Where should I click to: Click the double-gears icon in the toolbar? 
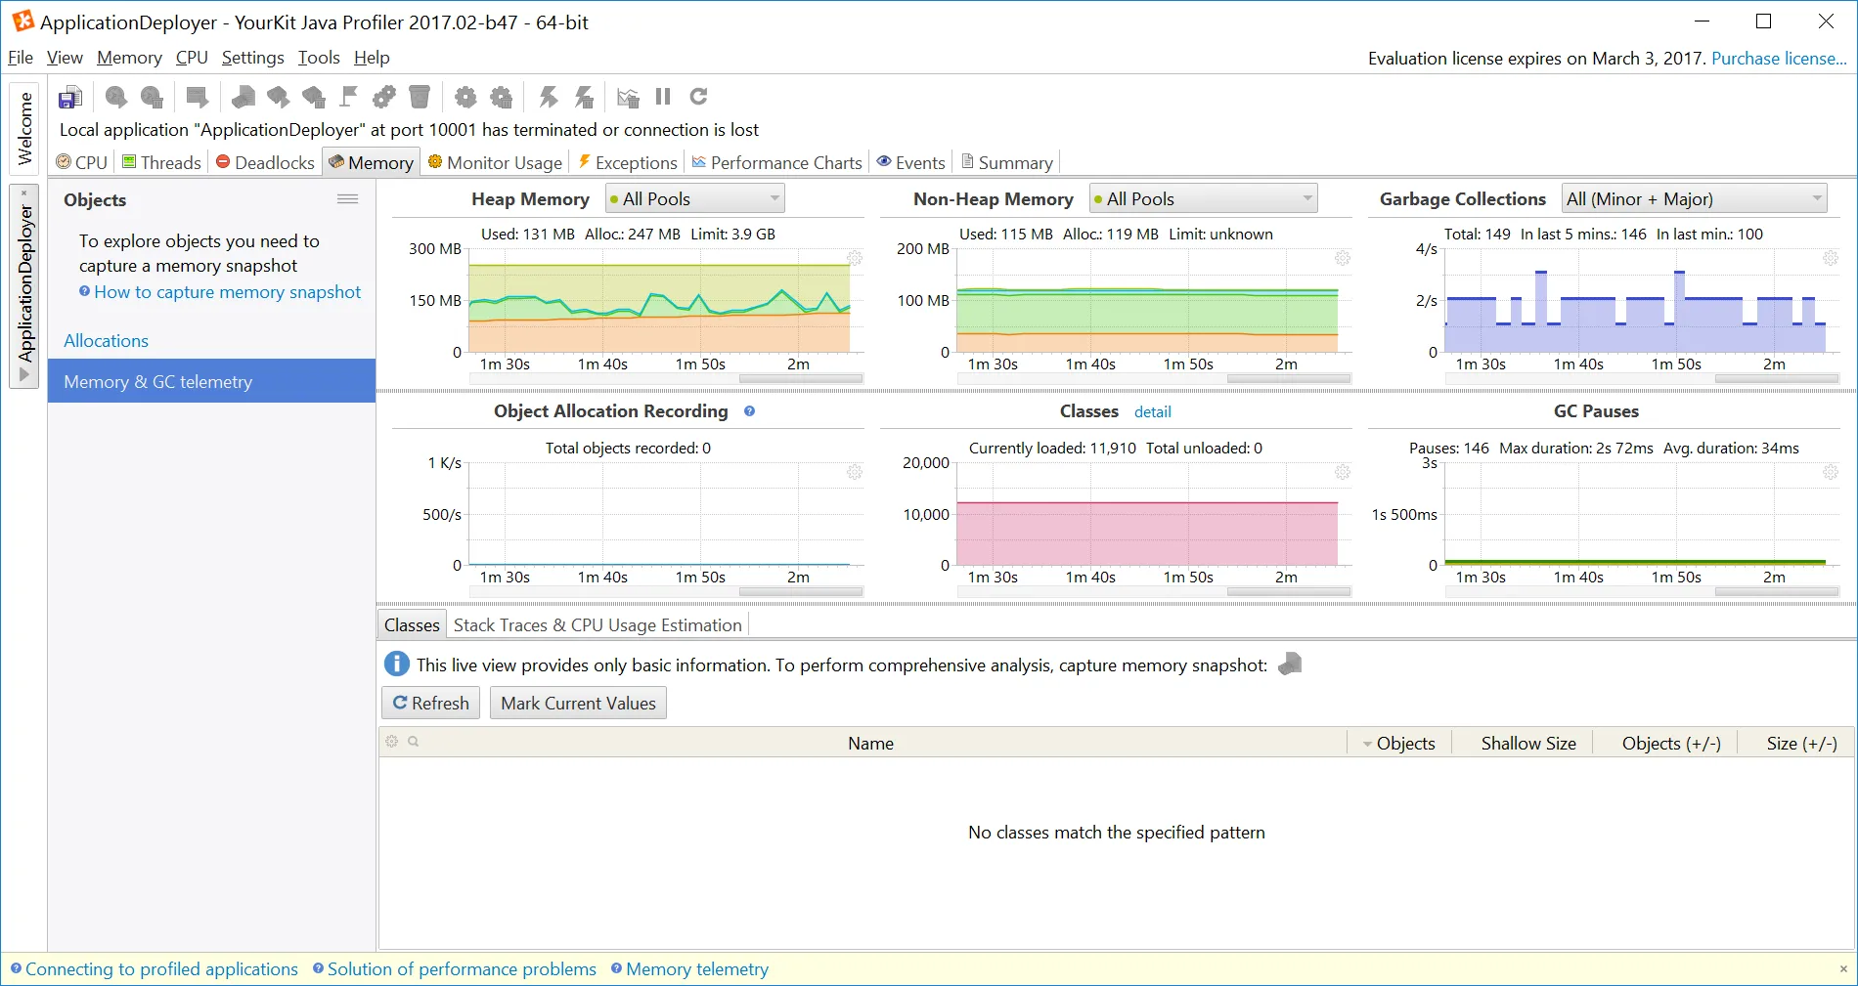click(384, 97)
